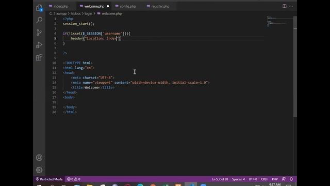Click the taskbar clock showing 9:37 AM
Viewport: 330px width, 186px height.
(x=275, y=184)
